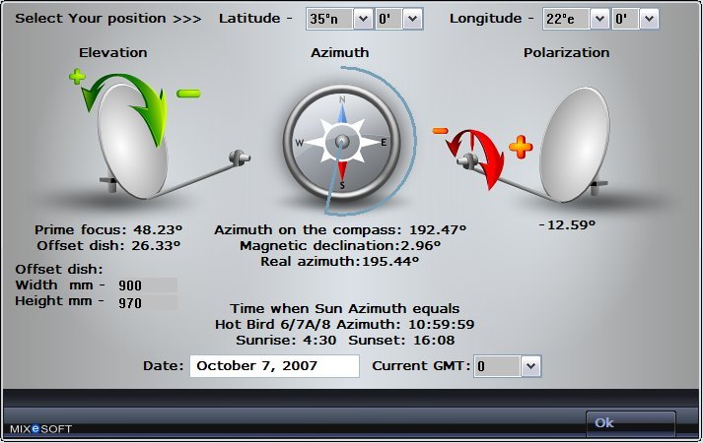Viewport: 703px width, 443px height.
Task: Click the Current GMT label
Action: coord(421,365)
